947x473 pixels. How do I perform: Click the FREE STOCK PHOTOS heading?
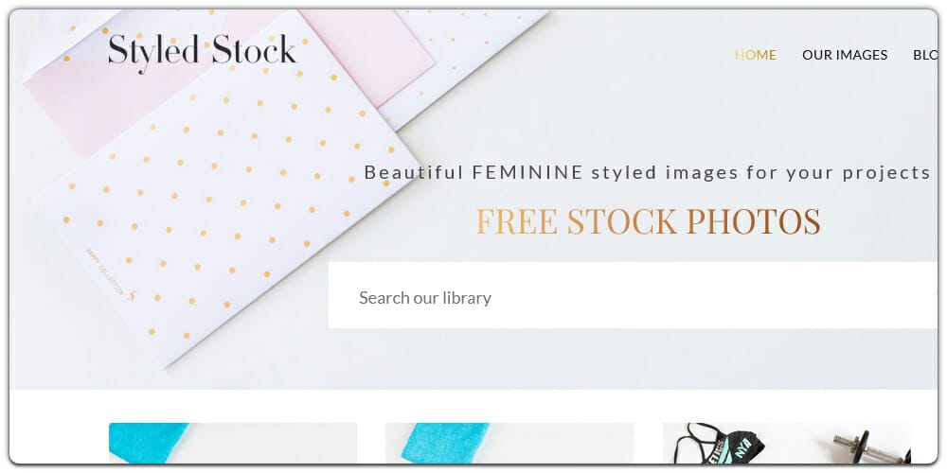[x=648, y=220]
